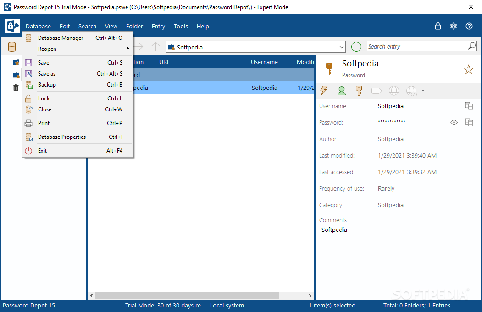Click the refresh green circular arrow
482x312 pixels.
coord(356,47)
